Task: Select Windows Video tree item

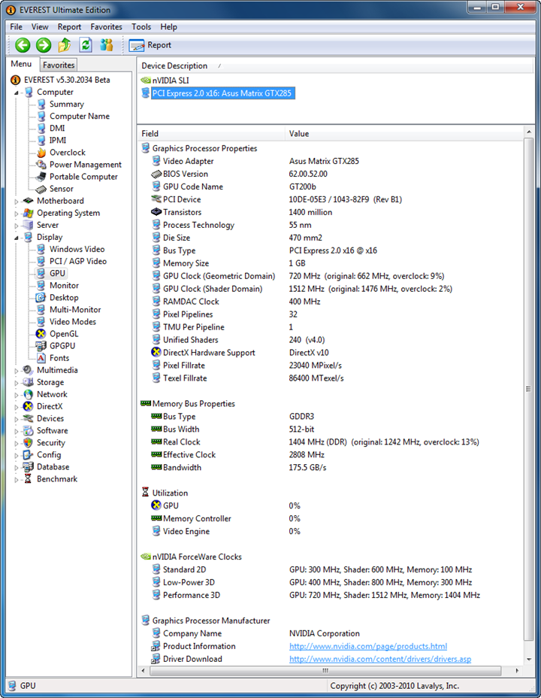Action: pyautogui.click(x=77, y=249)
